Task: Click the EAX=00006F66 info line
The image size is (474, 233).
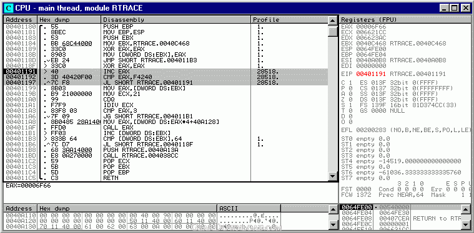Action: 28,186
